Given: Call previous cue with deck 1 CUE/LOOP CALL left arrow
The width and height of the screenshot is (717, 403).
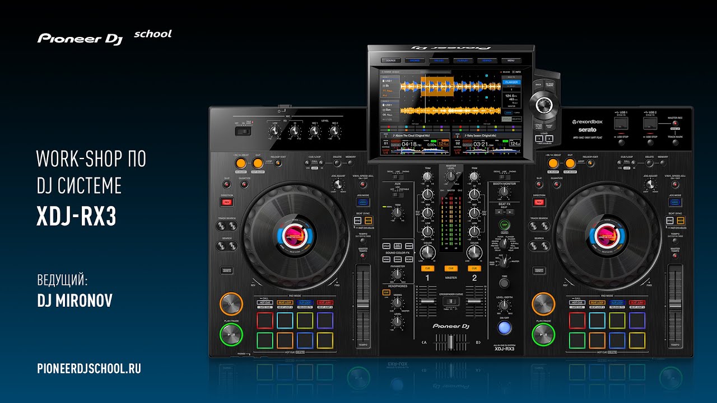Looking at the screenshot, I should click(x=307, y=163).
